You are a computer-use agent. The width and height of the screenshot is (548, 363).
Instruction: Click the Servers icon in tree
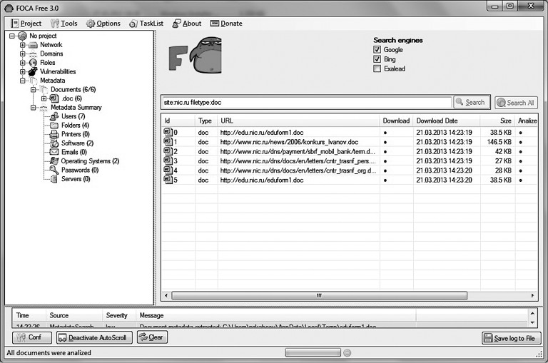[55, 179]
